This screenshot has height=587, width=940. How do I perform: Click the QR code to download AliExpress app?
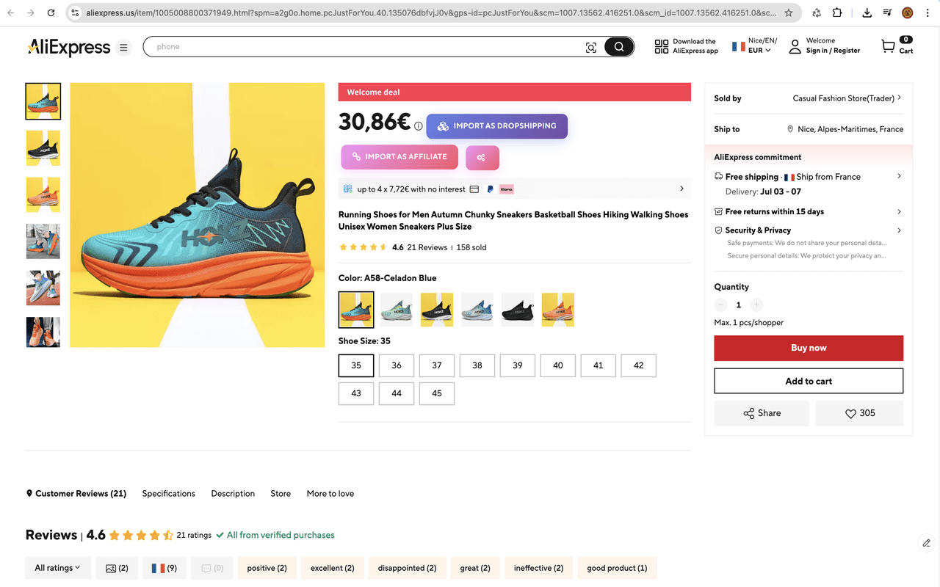pos(660,45)
